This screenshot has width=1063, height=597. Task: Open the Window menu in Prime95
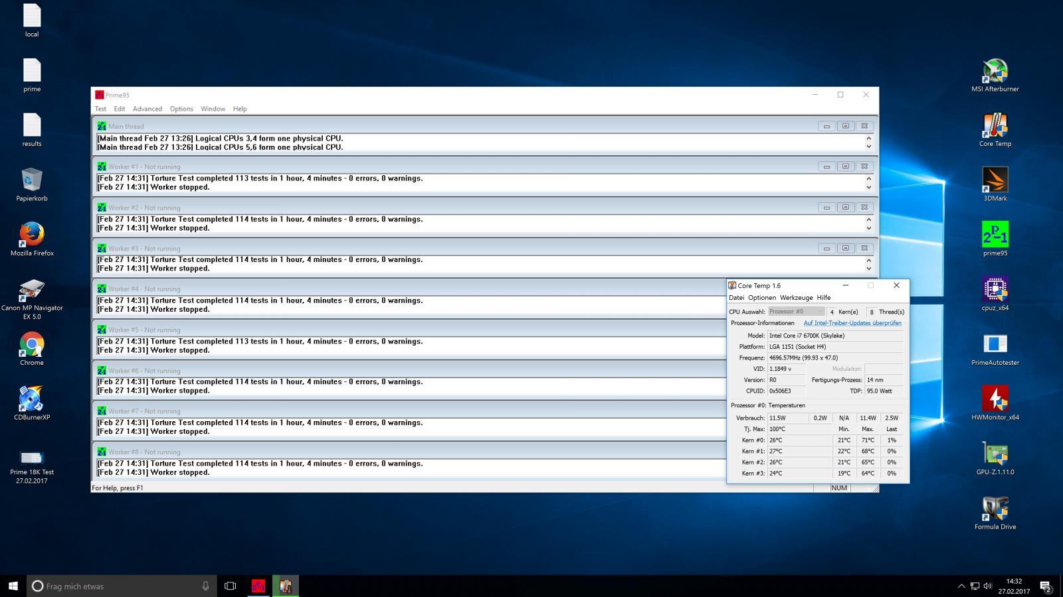point(213,109)
